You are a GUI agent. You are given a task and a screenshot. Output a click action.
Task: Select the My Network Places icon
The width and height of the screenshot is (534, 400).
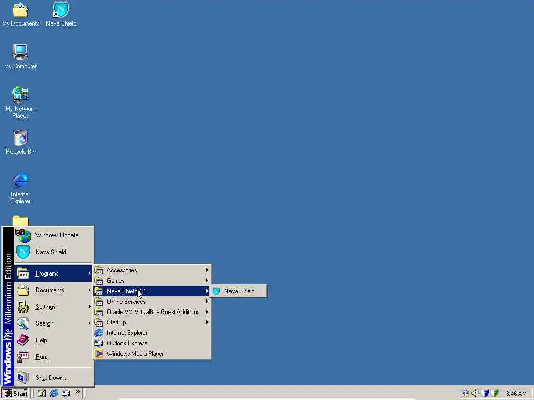click(x=20, y=103)
